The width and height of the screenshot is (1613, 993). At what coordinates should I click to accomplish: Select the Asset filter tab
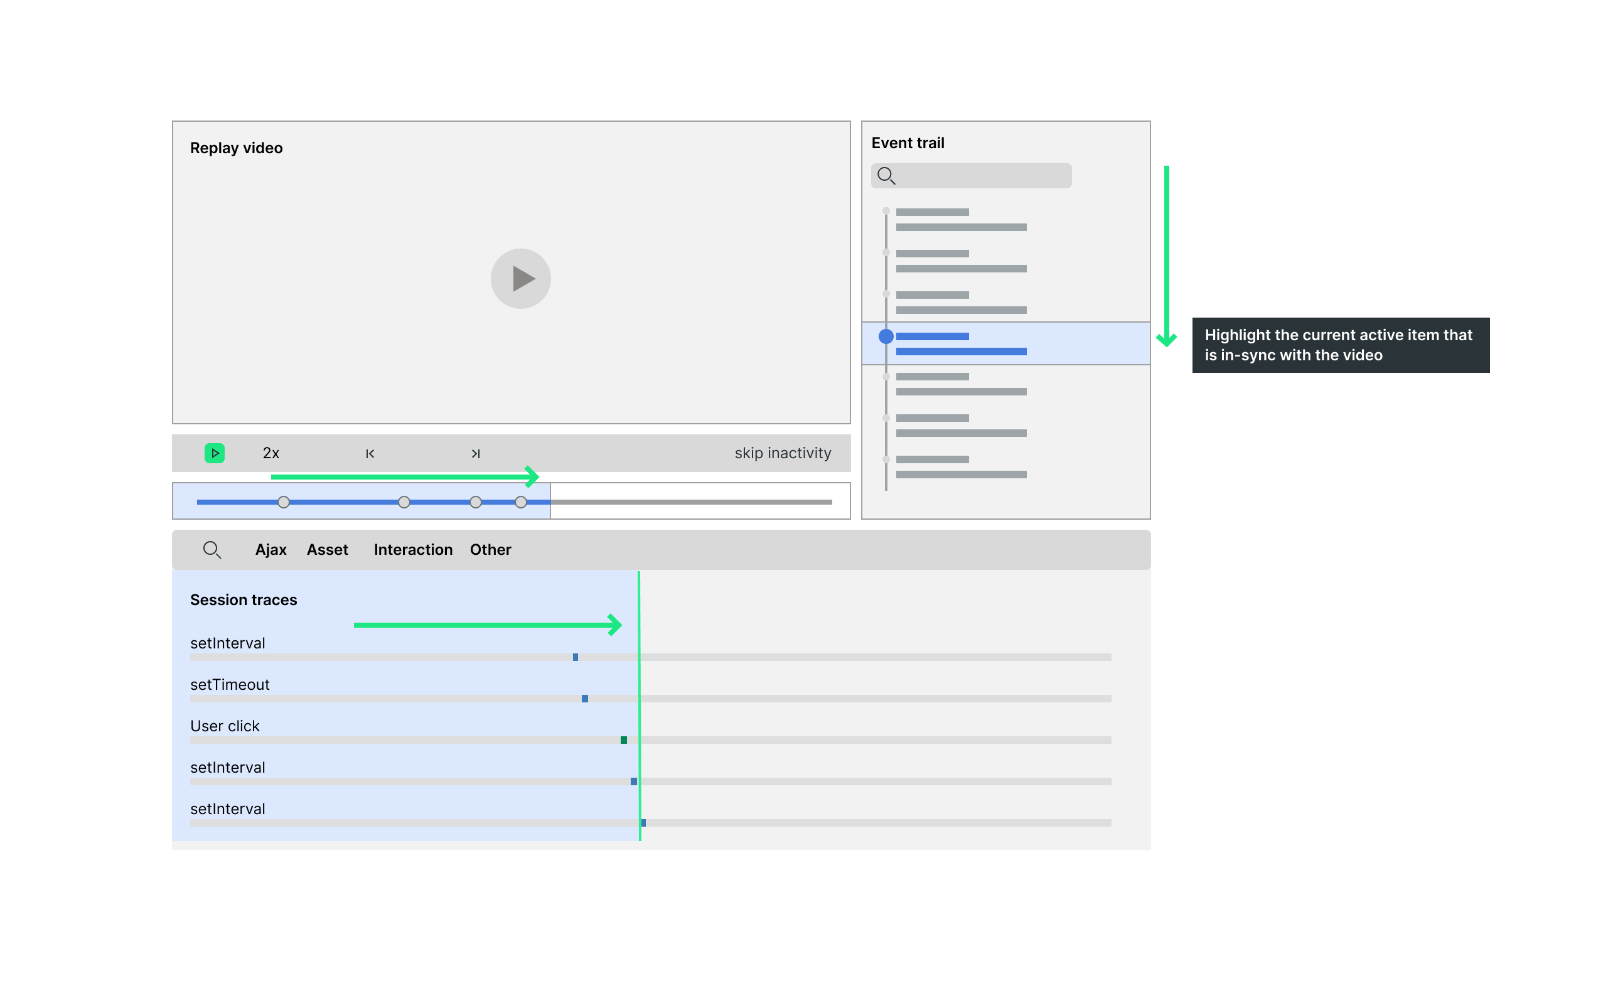pyautogui.click(x=327, y=549)
